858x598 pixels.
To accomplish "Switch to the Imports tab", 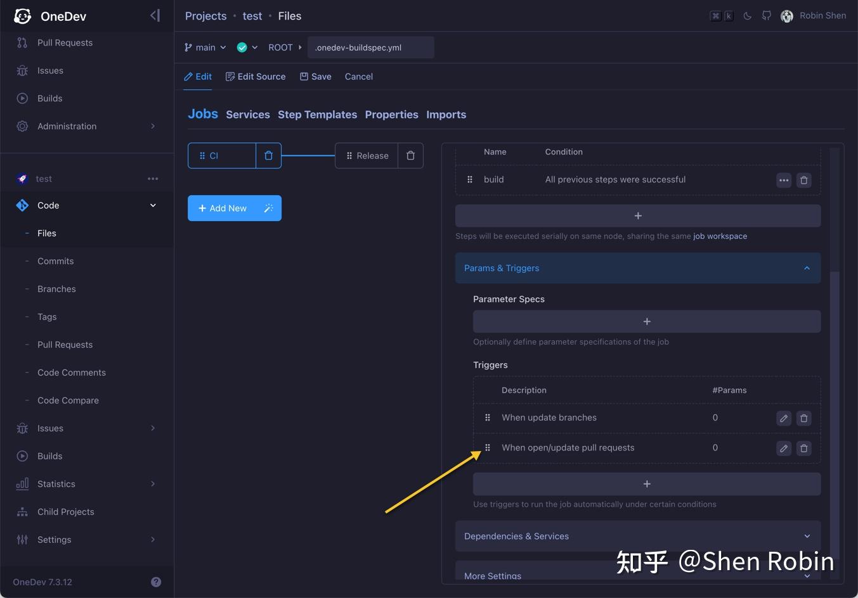I will 446,115.
